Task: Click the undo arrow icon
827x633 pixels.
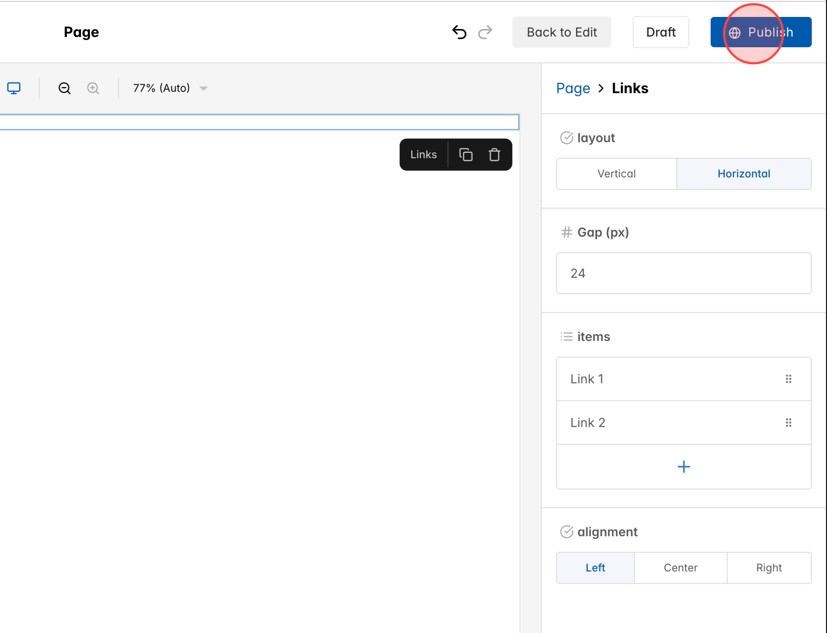Action: [x=460, y=32]
